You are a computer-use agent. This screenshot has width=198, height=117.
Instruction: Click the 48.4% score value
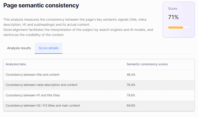(x=131, y=75)
